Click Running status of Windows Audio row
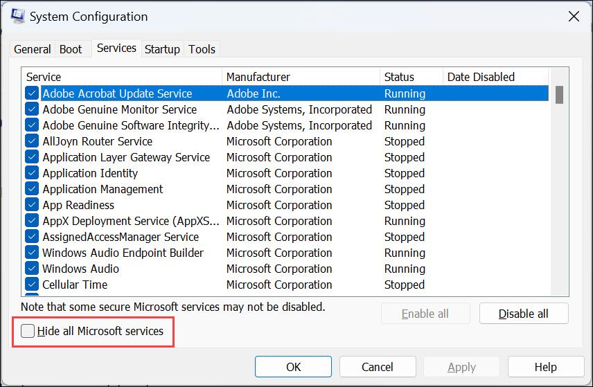This screenshot has width=593, height=387. coord(405,269)
